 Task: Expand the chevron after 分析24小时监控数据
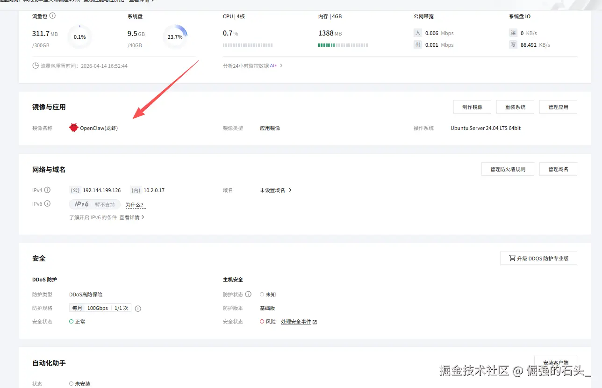tap(281, 66)
